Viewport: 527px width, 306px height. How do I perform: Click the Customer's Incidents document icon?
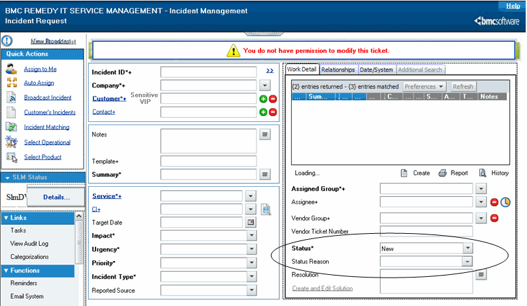tap(11, 112)
